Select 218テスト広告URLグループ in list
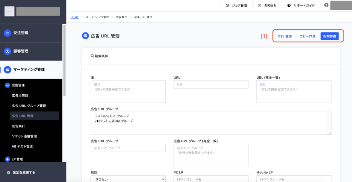 click(114, 121)
